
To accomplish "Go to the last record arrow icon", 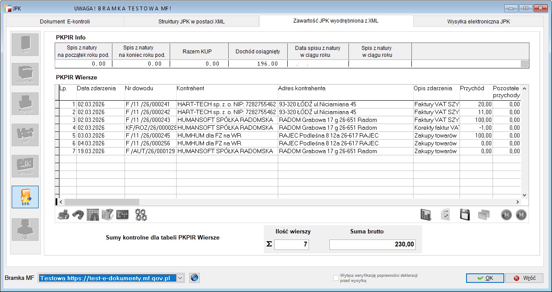I will coord(521,215).
